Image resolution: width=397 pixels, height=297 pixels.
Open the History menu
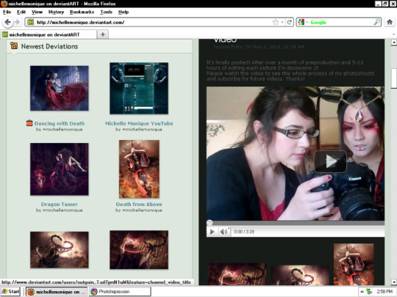56,12
